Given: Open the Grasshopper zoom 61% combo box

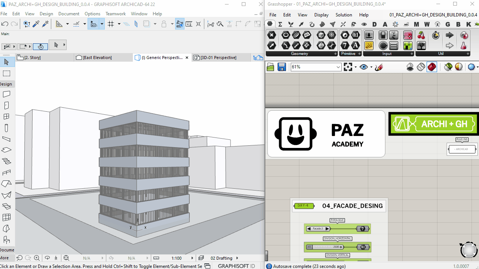Looking at the screenshot, I should point(316,67).
